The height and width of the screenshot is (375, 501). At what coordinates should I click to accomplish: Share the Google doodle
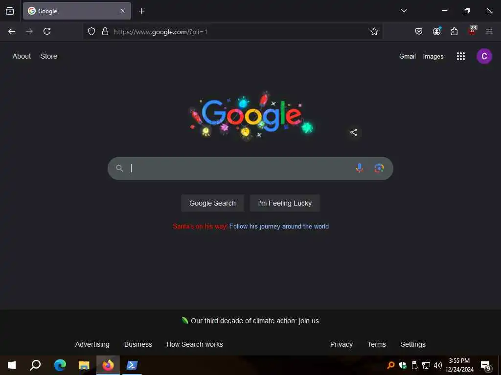click(354, 132)
